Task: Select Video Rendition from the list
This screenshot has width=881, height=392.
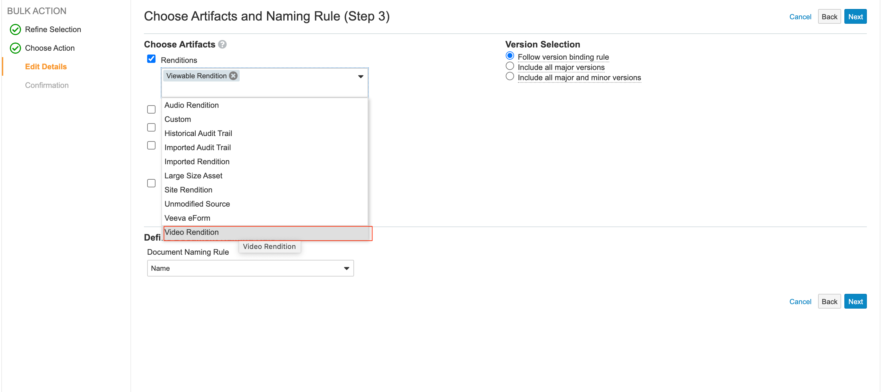Action: tap(191, 232)
